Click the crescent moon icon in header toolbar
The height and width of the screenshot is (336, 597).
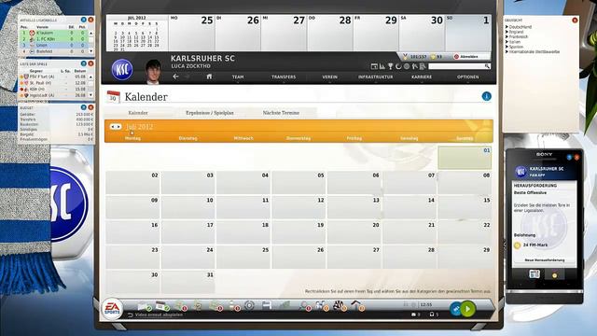click(398, 66)
